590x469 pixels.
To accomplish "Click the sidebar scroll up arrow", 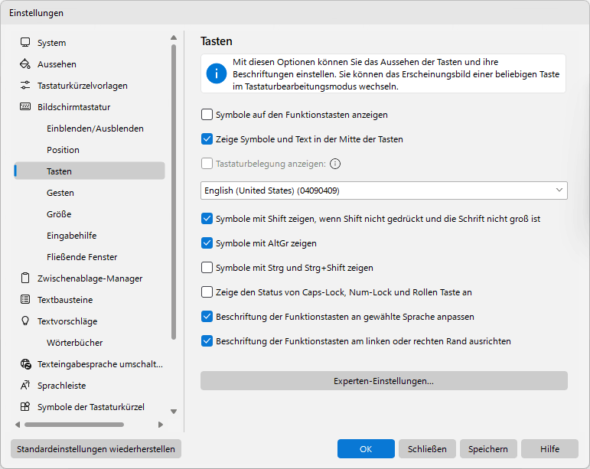I will click(174, 37).
